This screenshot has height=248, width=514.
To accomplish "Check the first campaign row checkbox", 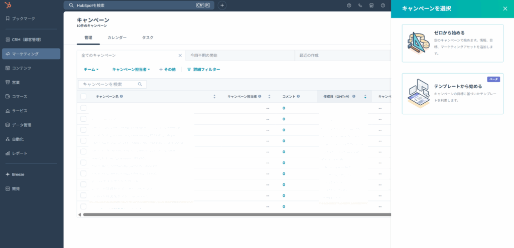I will pyautogui.click(x=83, y=108).
